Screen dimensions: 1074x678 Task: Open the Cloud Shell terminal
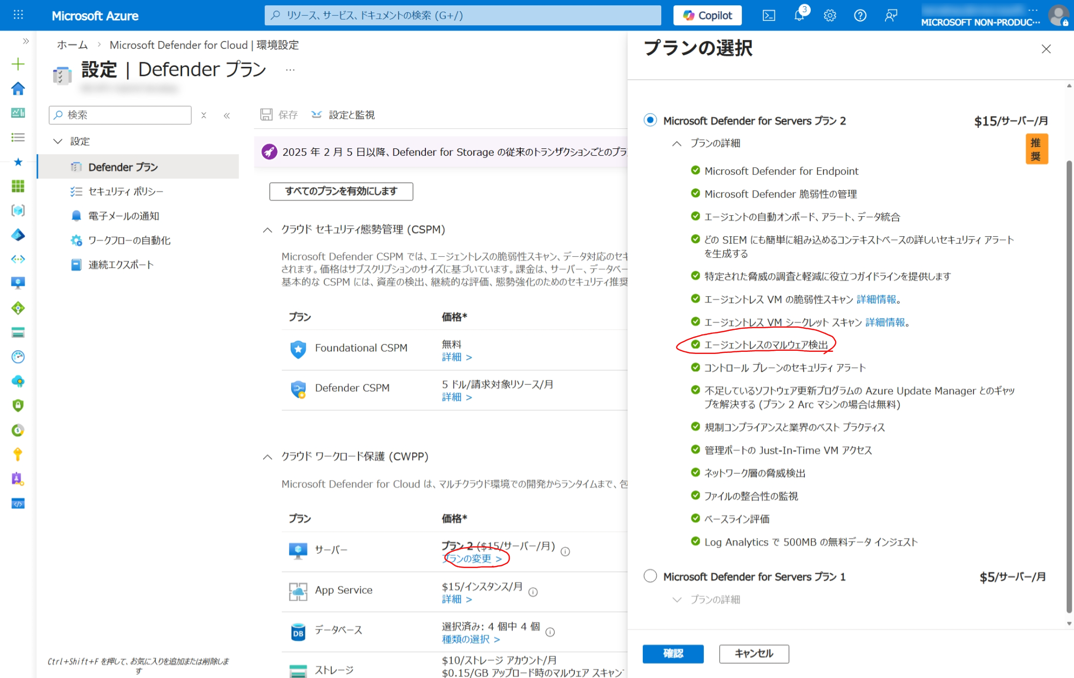[x=769, y=15]
